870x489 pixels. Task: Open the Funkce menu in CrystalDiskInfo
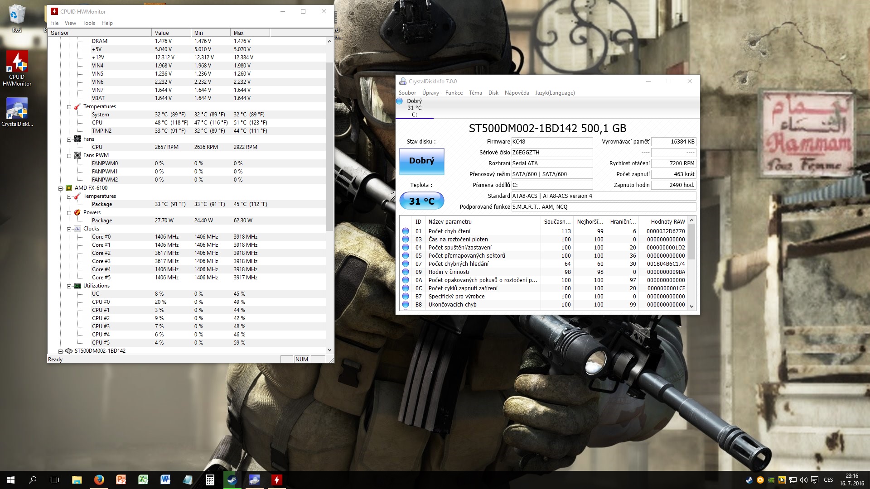[454, 93]
